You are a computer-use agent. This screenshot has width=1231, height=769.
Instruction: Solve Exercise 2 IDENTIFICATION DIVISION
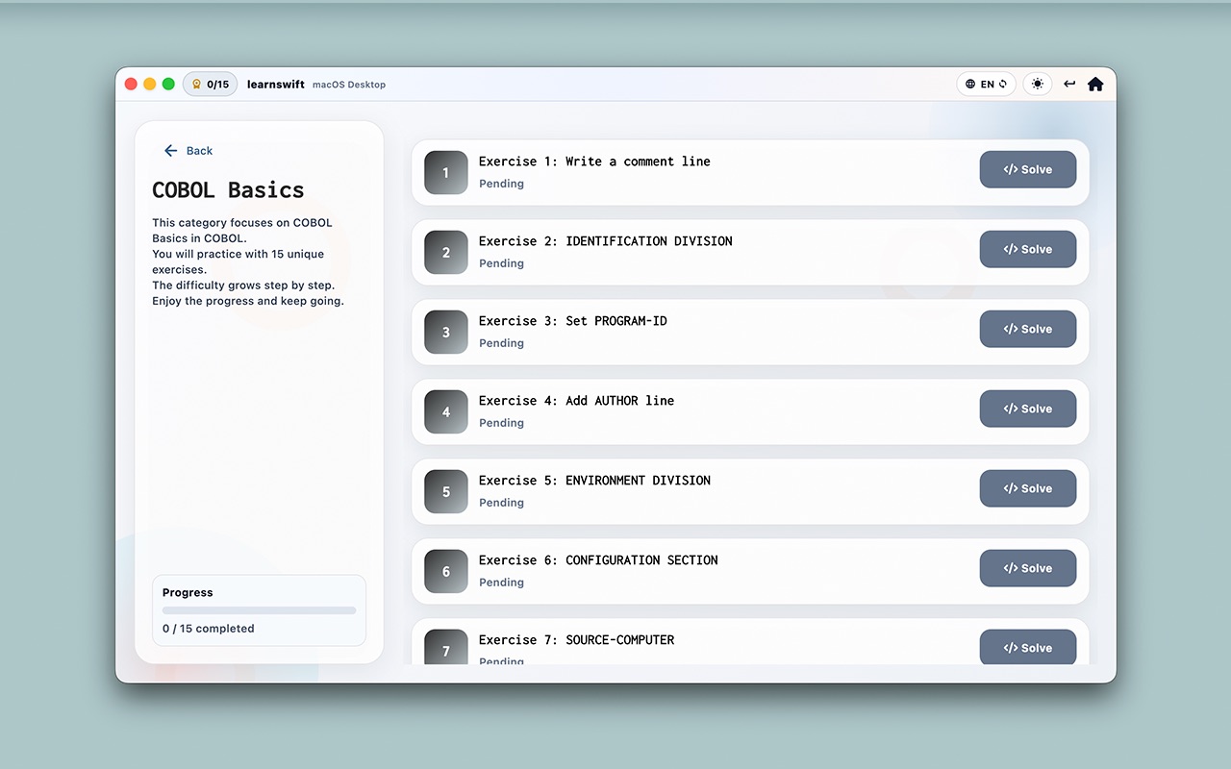coord(1028,249)
